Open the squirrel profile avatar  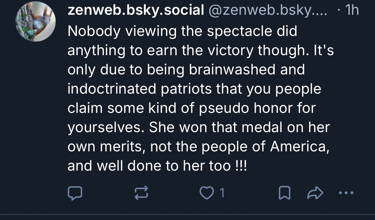tap(36, 21)
